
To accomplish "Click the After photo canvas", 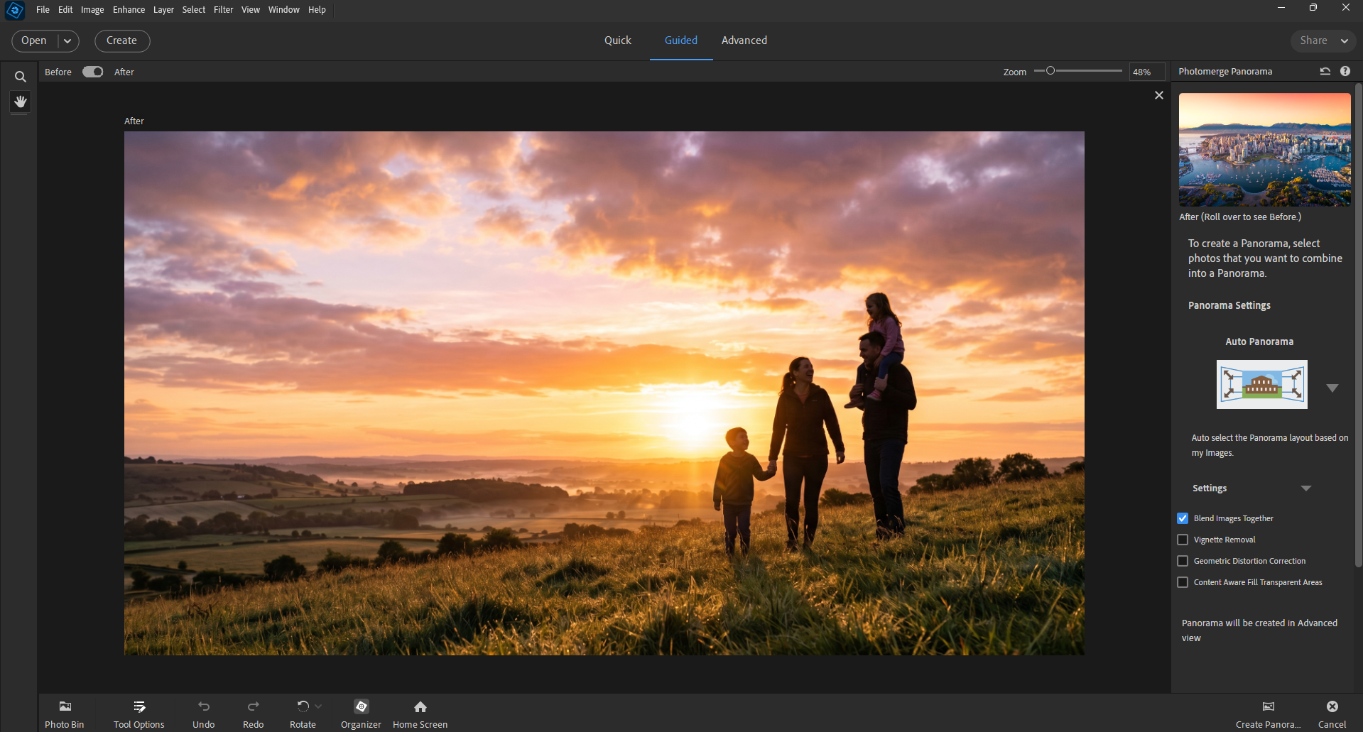I will pos(604,393).
